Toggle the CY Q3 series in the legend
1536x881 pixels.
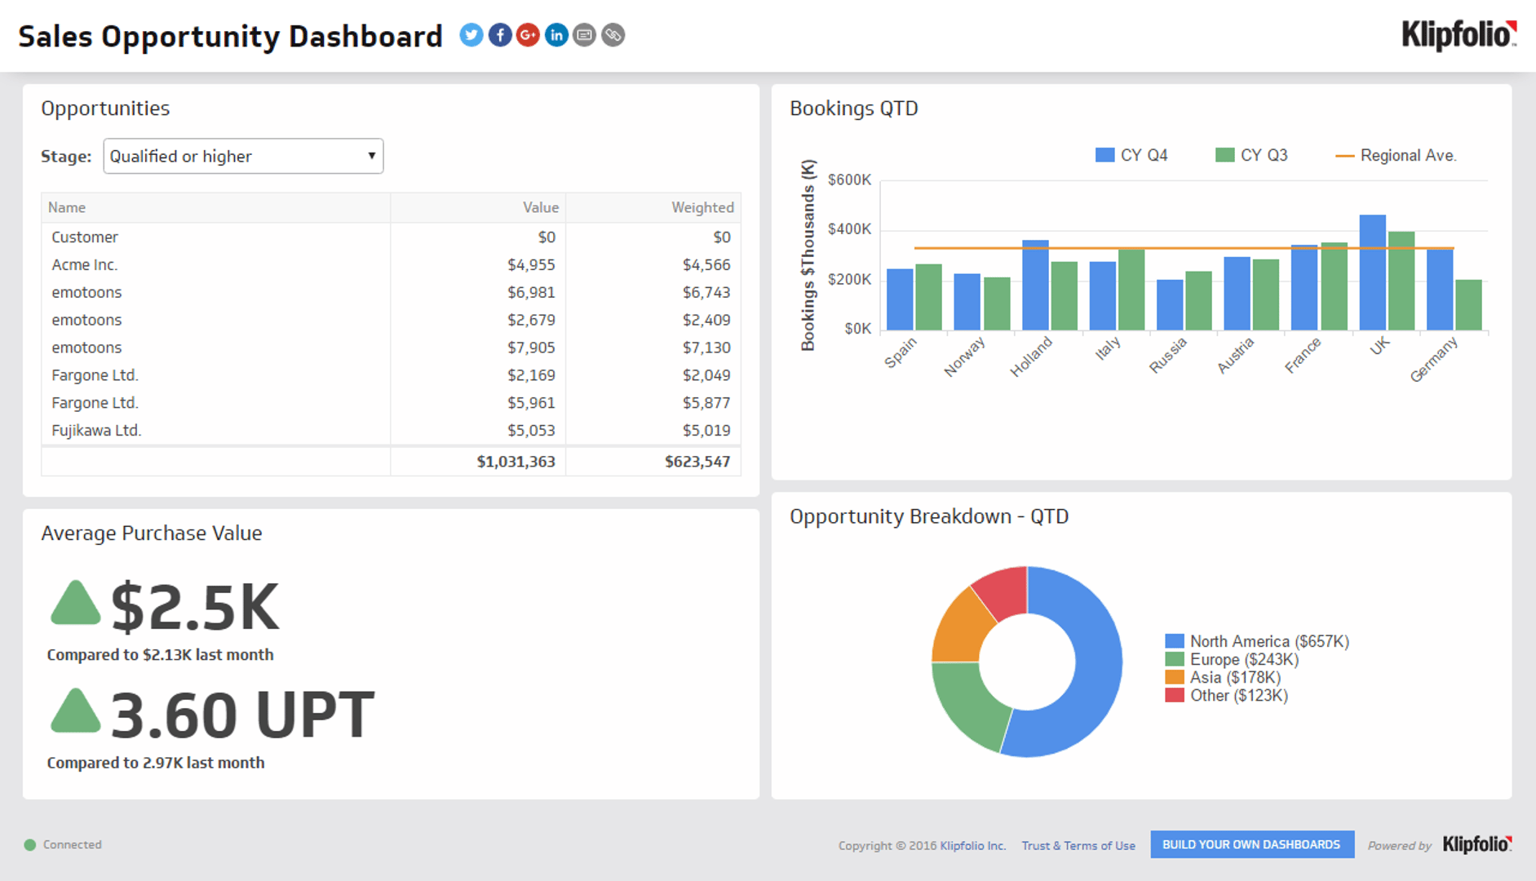[1251, 154]
